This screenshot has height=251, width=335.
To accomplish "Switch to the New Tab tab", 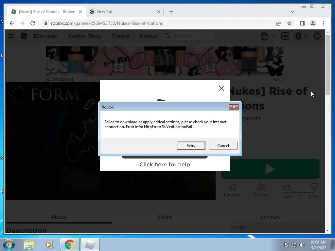I will (x=125, y=12).
